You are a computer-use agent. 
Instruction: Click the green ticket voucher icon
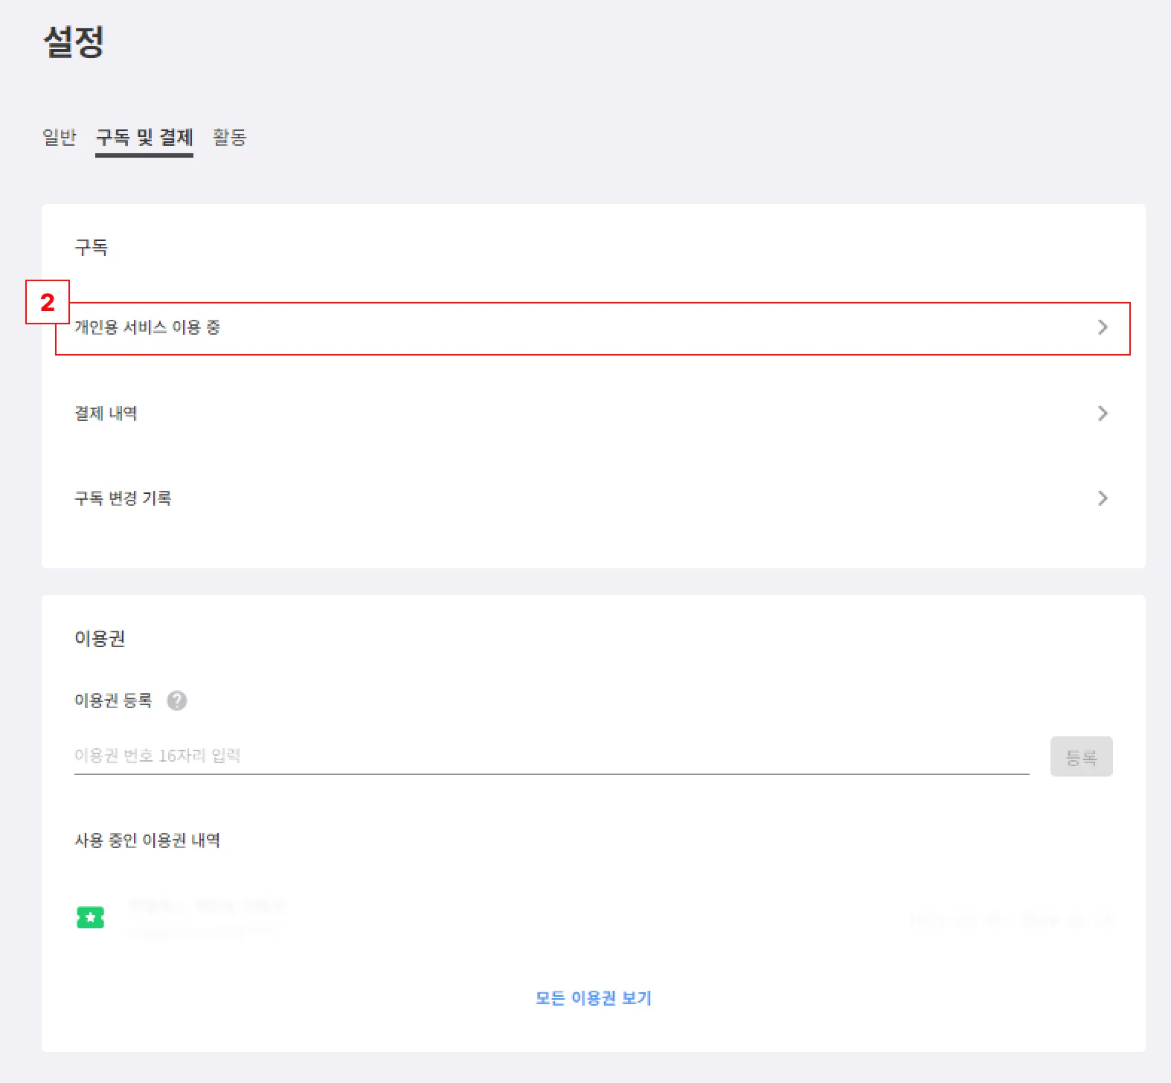click(91, 918)
